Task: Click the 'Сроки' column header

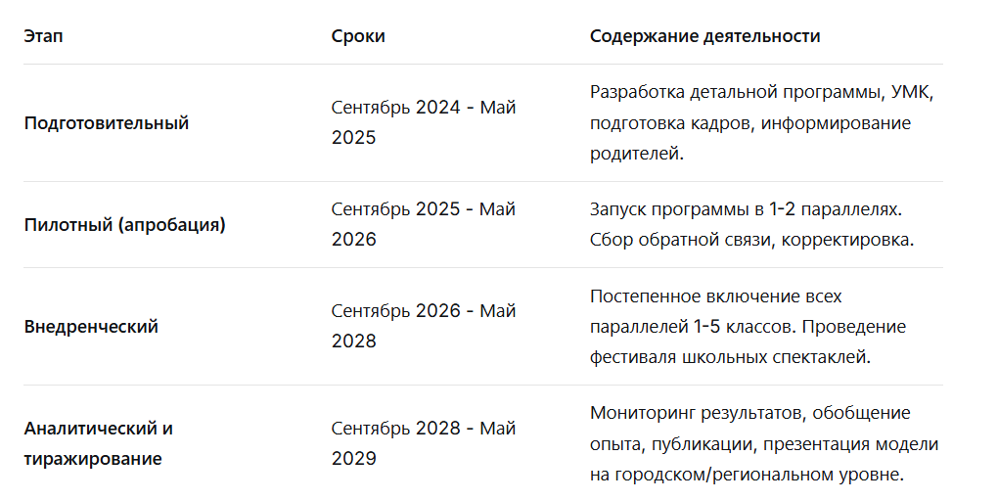Action: [x=358, y=36]
